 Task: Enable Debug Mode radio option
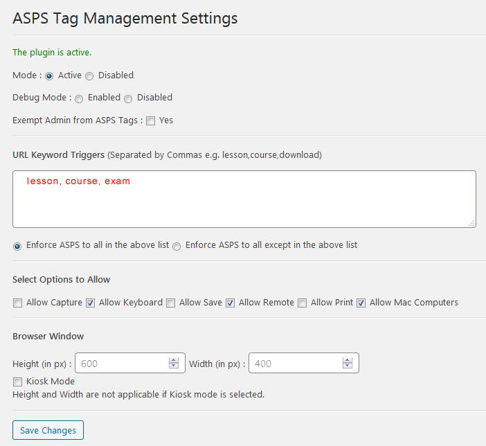[79, 98]
